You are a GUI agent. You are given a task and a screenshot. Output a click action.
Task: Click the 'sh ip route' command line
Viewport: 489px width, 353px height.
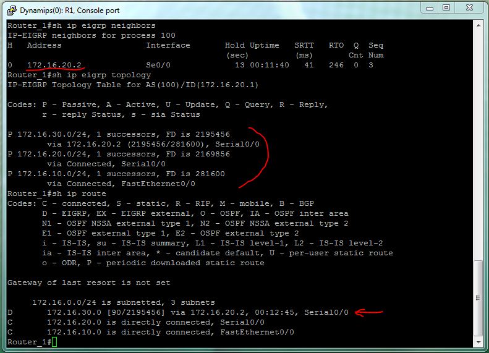[x=57, y=194]
